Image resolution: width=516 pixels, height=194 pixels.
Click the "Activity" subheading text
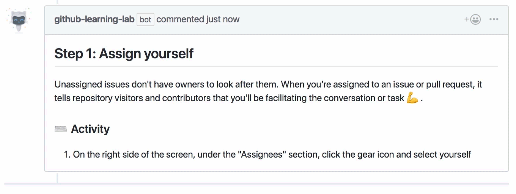(x=90, y=129)
